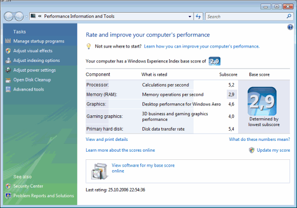Open the blue Help question mark icon
Screen dimensions: 297x208
point(290,27)
